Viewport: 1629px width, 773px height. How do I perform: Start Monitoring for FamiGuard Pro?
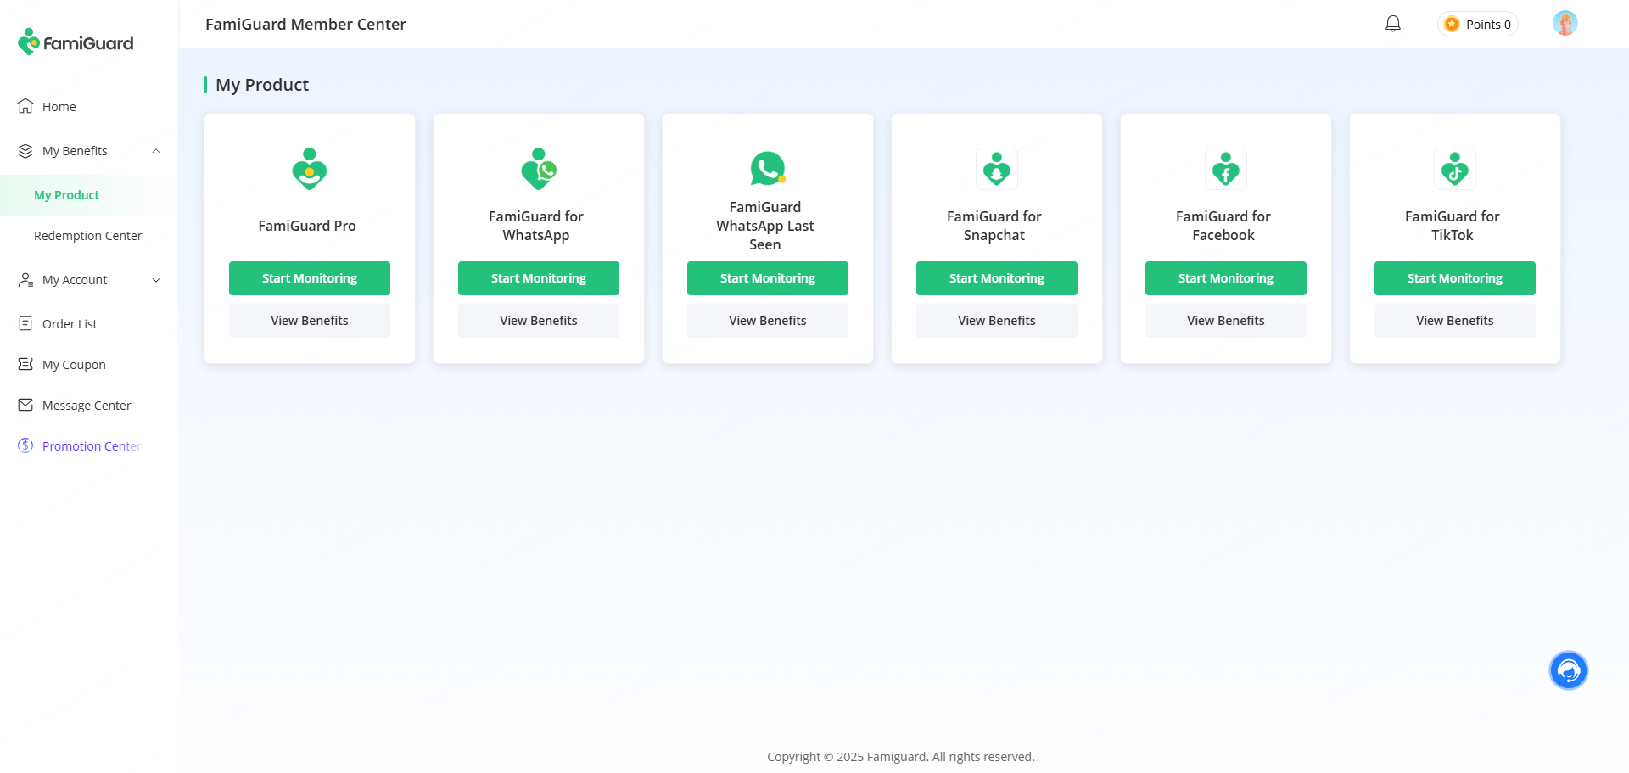310,278
